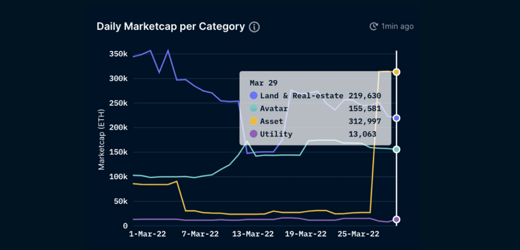Viewport: 520px width, 250px height.
Task: Click the purple Utility dot in tooltip
Action: 253,134
